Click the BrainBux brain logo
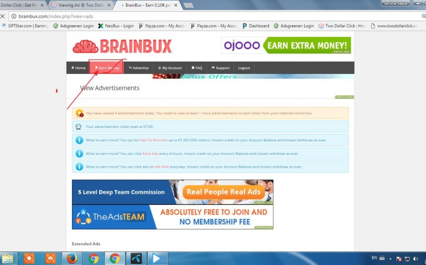 [85, 47]
